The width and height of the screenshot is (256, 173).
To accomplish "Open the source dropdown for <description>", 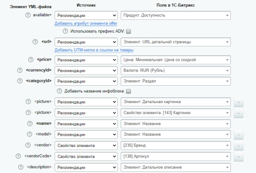I will pyautogui.click(x=86, y=167).
